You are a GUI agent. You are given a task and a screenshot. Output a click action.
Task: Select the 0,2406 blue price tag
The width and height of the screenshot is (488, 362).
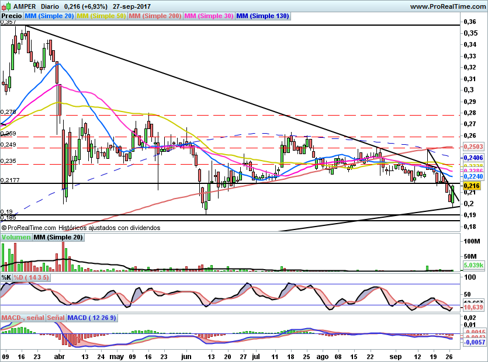tap(473, 158)
